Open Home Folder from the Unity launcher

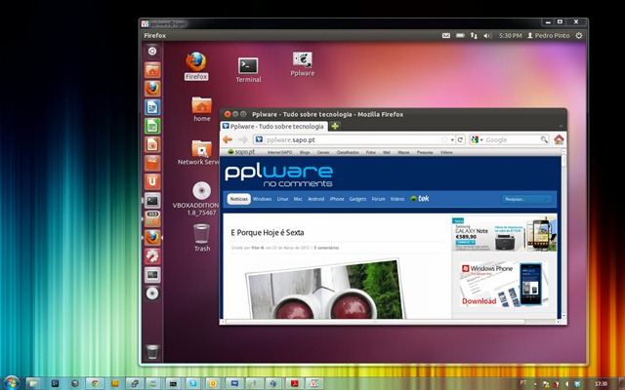coord(152,70)
